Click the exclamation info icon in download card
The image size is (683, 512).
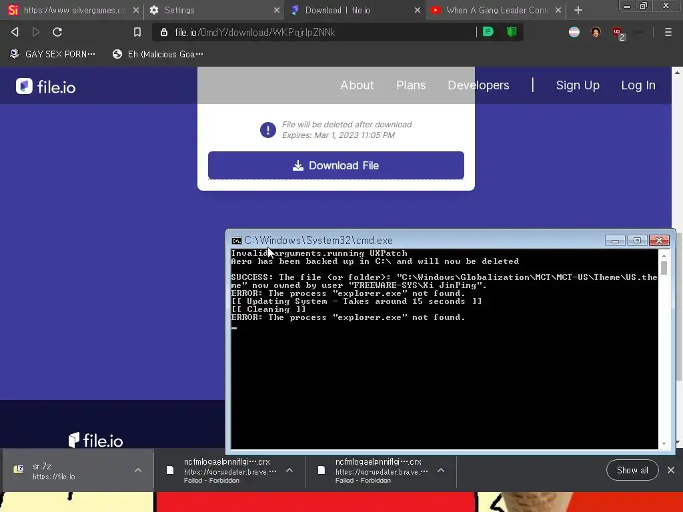click(268, 130)
